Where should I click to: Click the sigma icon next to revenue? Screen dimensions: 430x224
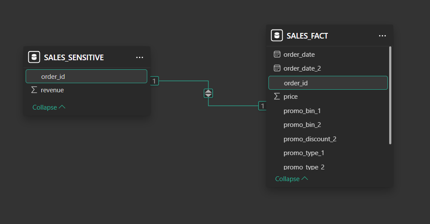click(x=34, y=90)
